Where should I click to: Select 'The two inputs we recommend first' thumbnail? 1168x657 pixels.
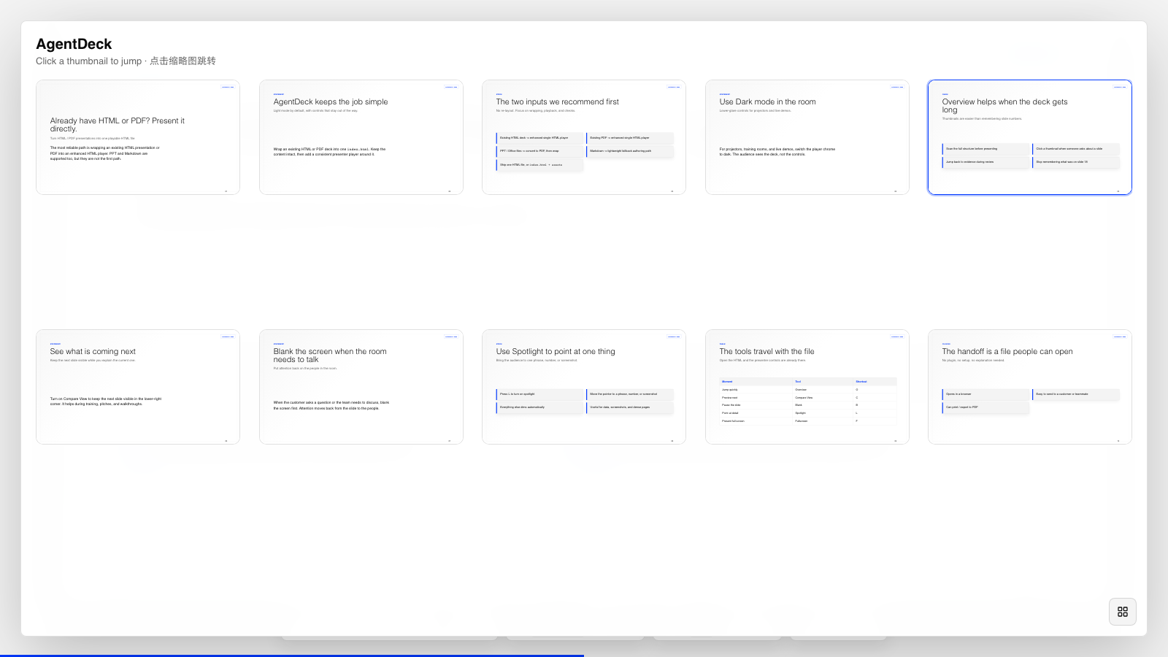[x=584, y=137]
